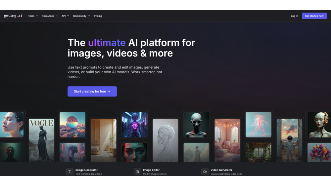Click the Image Generator T icon
The width and height of the screenshot is (331, 186).
70,172
